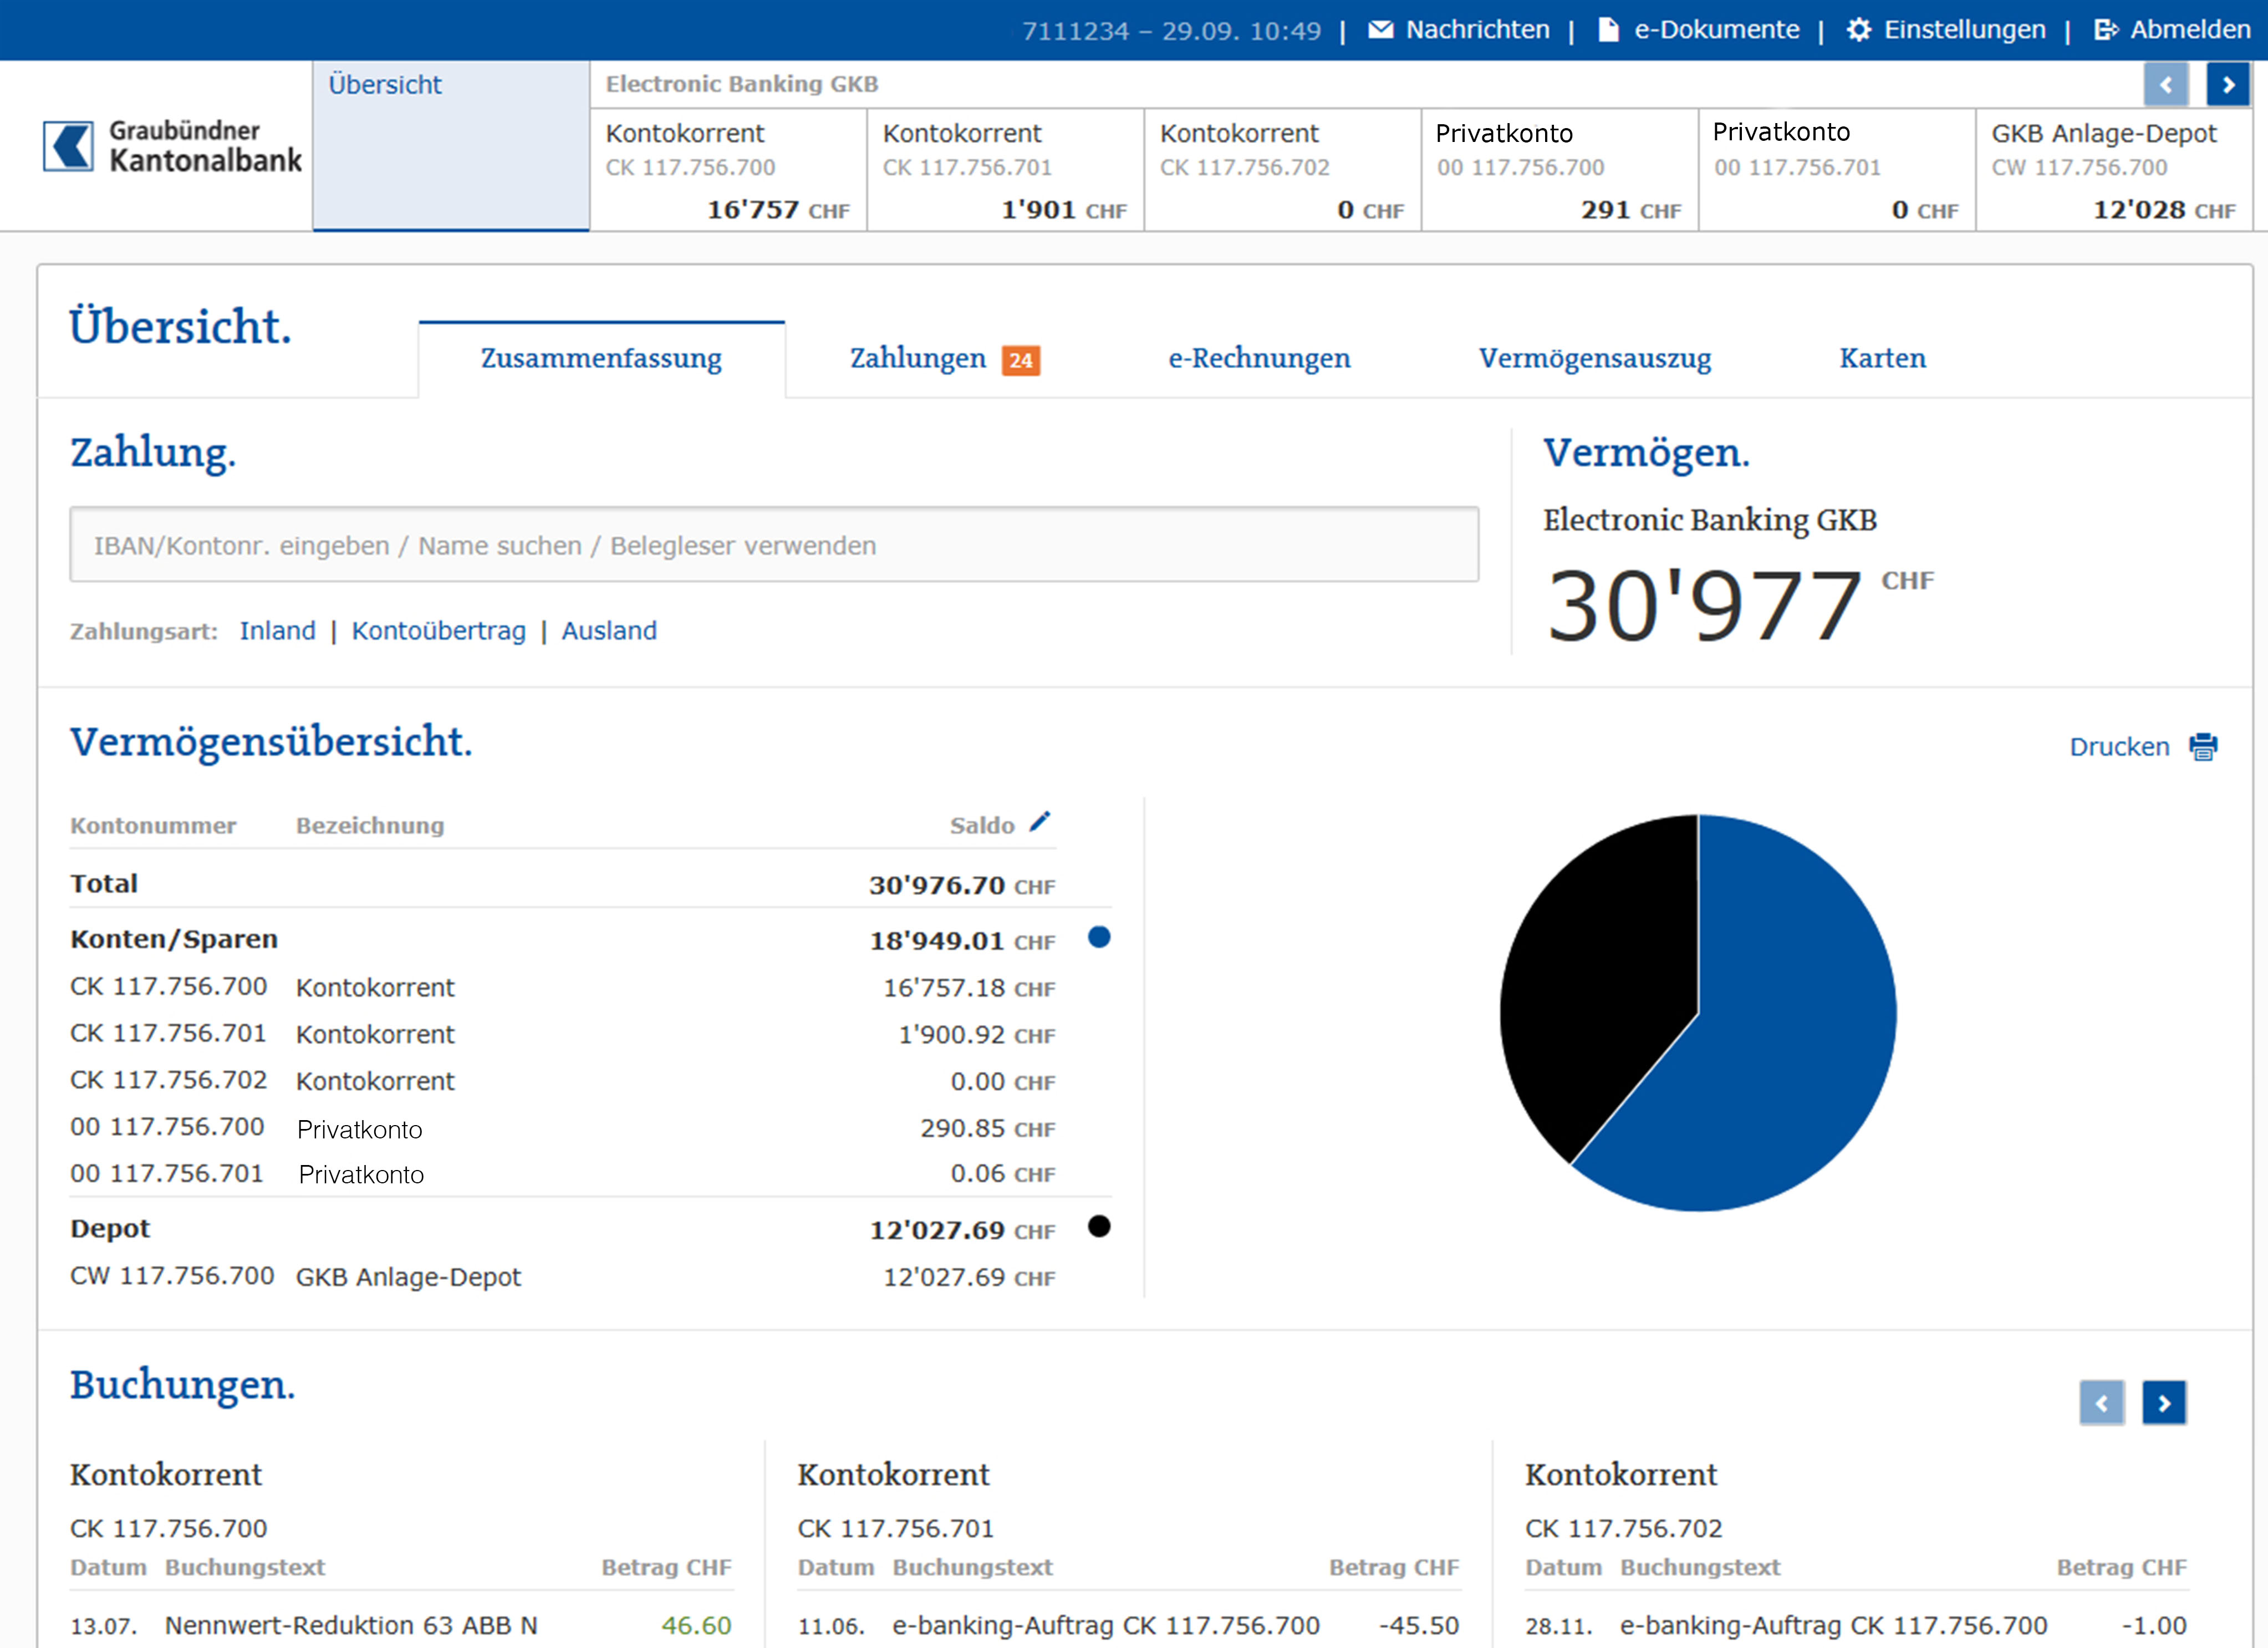Click the Einstellungen gear icon
2268x1648 pixels.
click(x=1858, y=30)
